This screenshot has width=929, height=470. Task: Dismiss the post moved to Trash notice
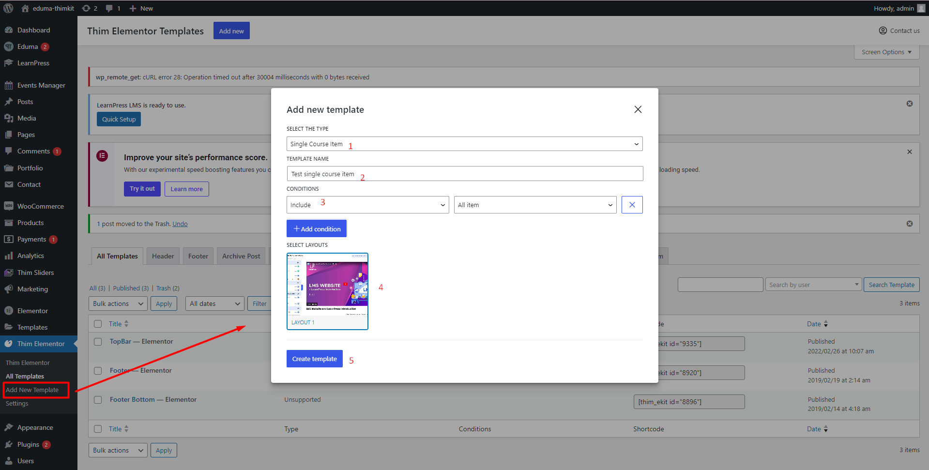(x=910, y=224)
